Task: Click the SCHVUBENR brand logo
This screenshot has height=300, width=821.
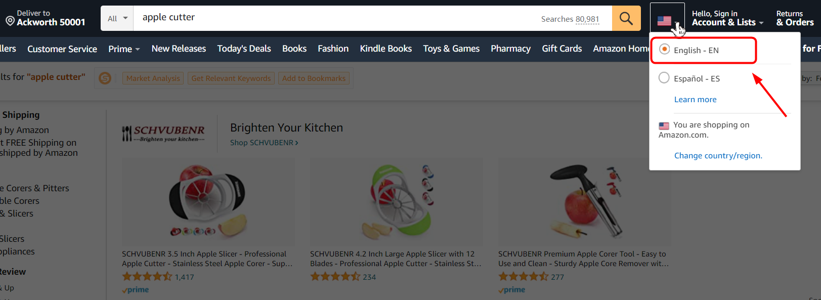Action: click(163, 134)
